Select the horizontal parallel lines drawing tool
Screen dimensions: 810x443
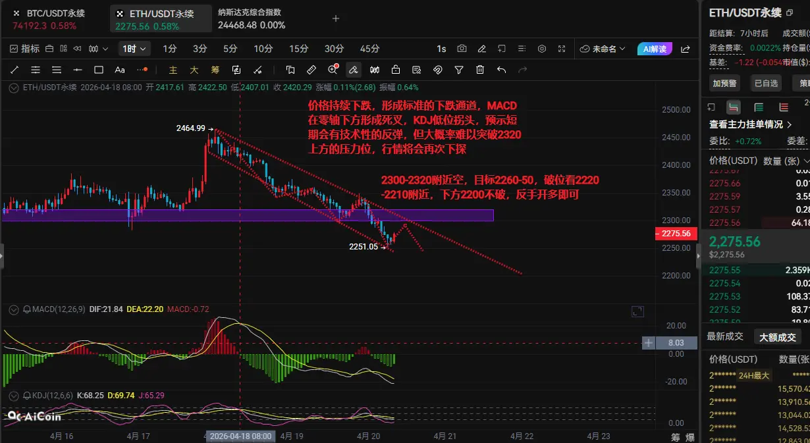(x=36, y=70)
